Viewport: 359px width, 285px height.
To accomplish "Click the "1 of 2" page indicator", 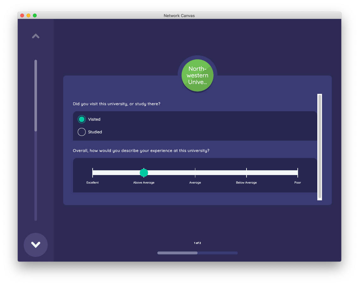I will coord(198,243).
